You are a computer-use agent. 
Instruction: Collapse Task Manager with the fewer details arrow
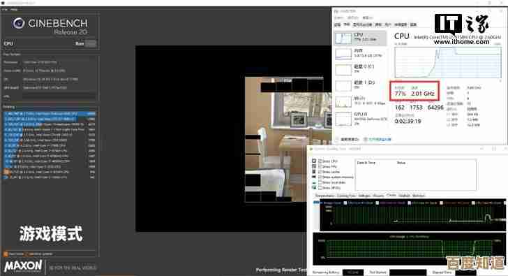coord(337,140)
